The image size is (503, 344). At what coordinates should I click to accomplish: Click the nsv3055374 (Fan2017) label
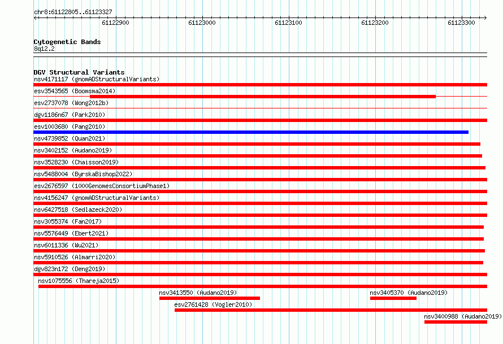(68, 221)
